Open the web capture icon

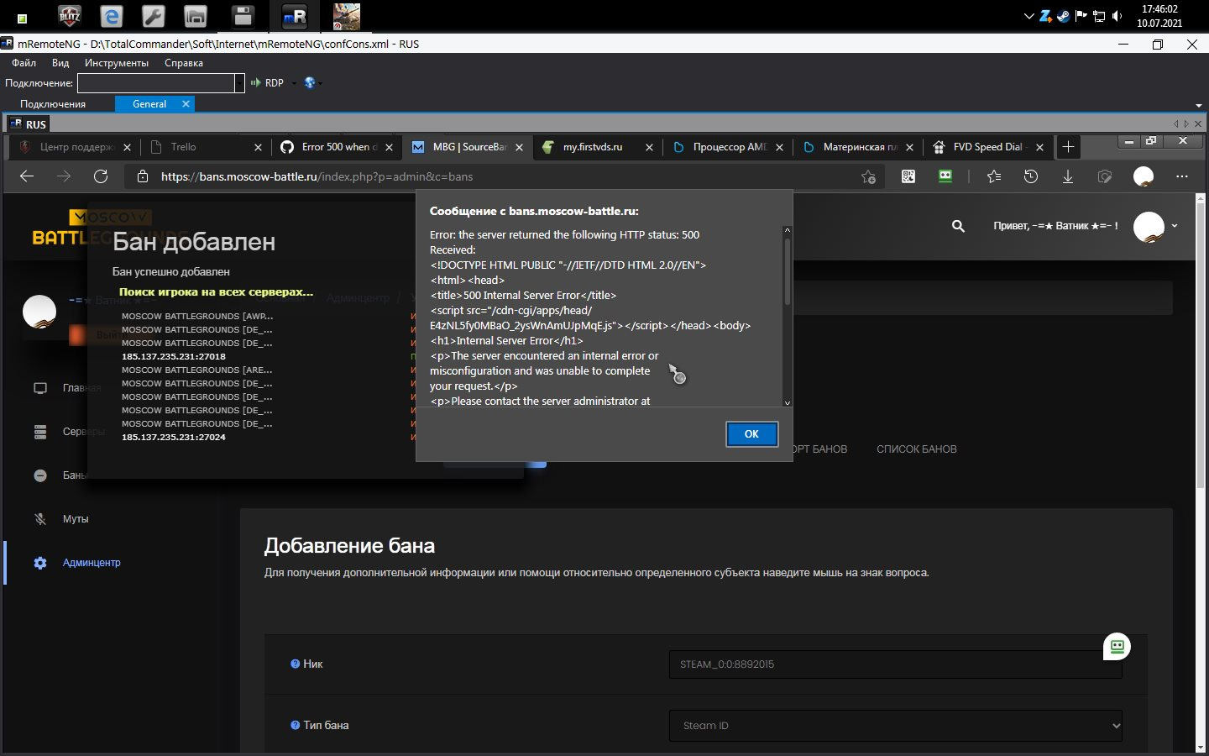click(x=1105, y=176)
